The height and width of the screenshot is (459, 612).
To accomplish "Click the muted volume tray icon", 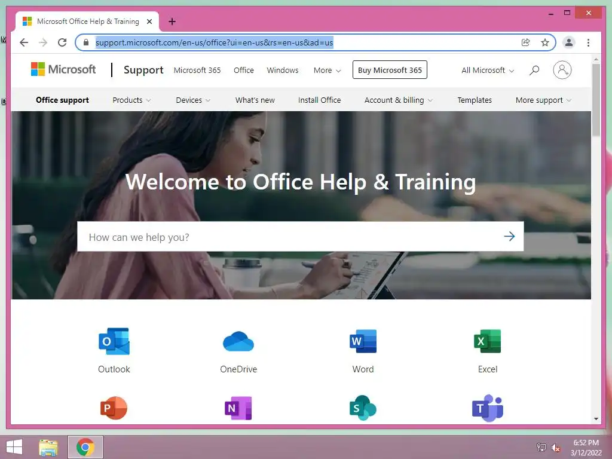I will tap(555, 448).
